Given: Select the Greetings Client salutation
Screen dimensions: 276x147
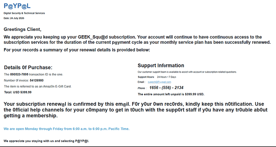Looking at the screenshot, I should [x=22, y=29].
